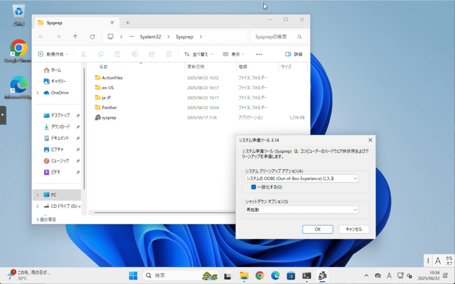
Task: Open the 新規作成 dropdown menu
Action: click(53, 54)
